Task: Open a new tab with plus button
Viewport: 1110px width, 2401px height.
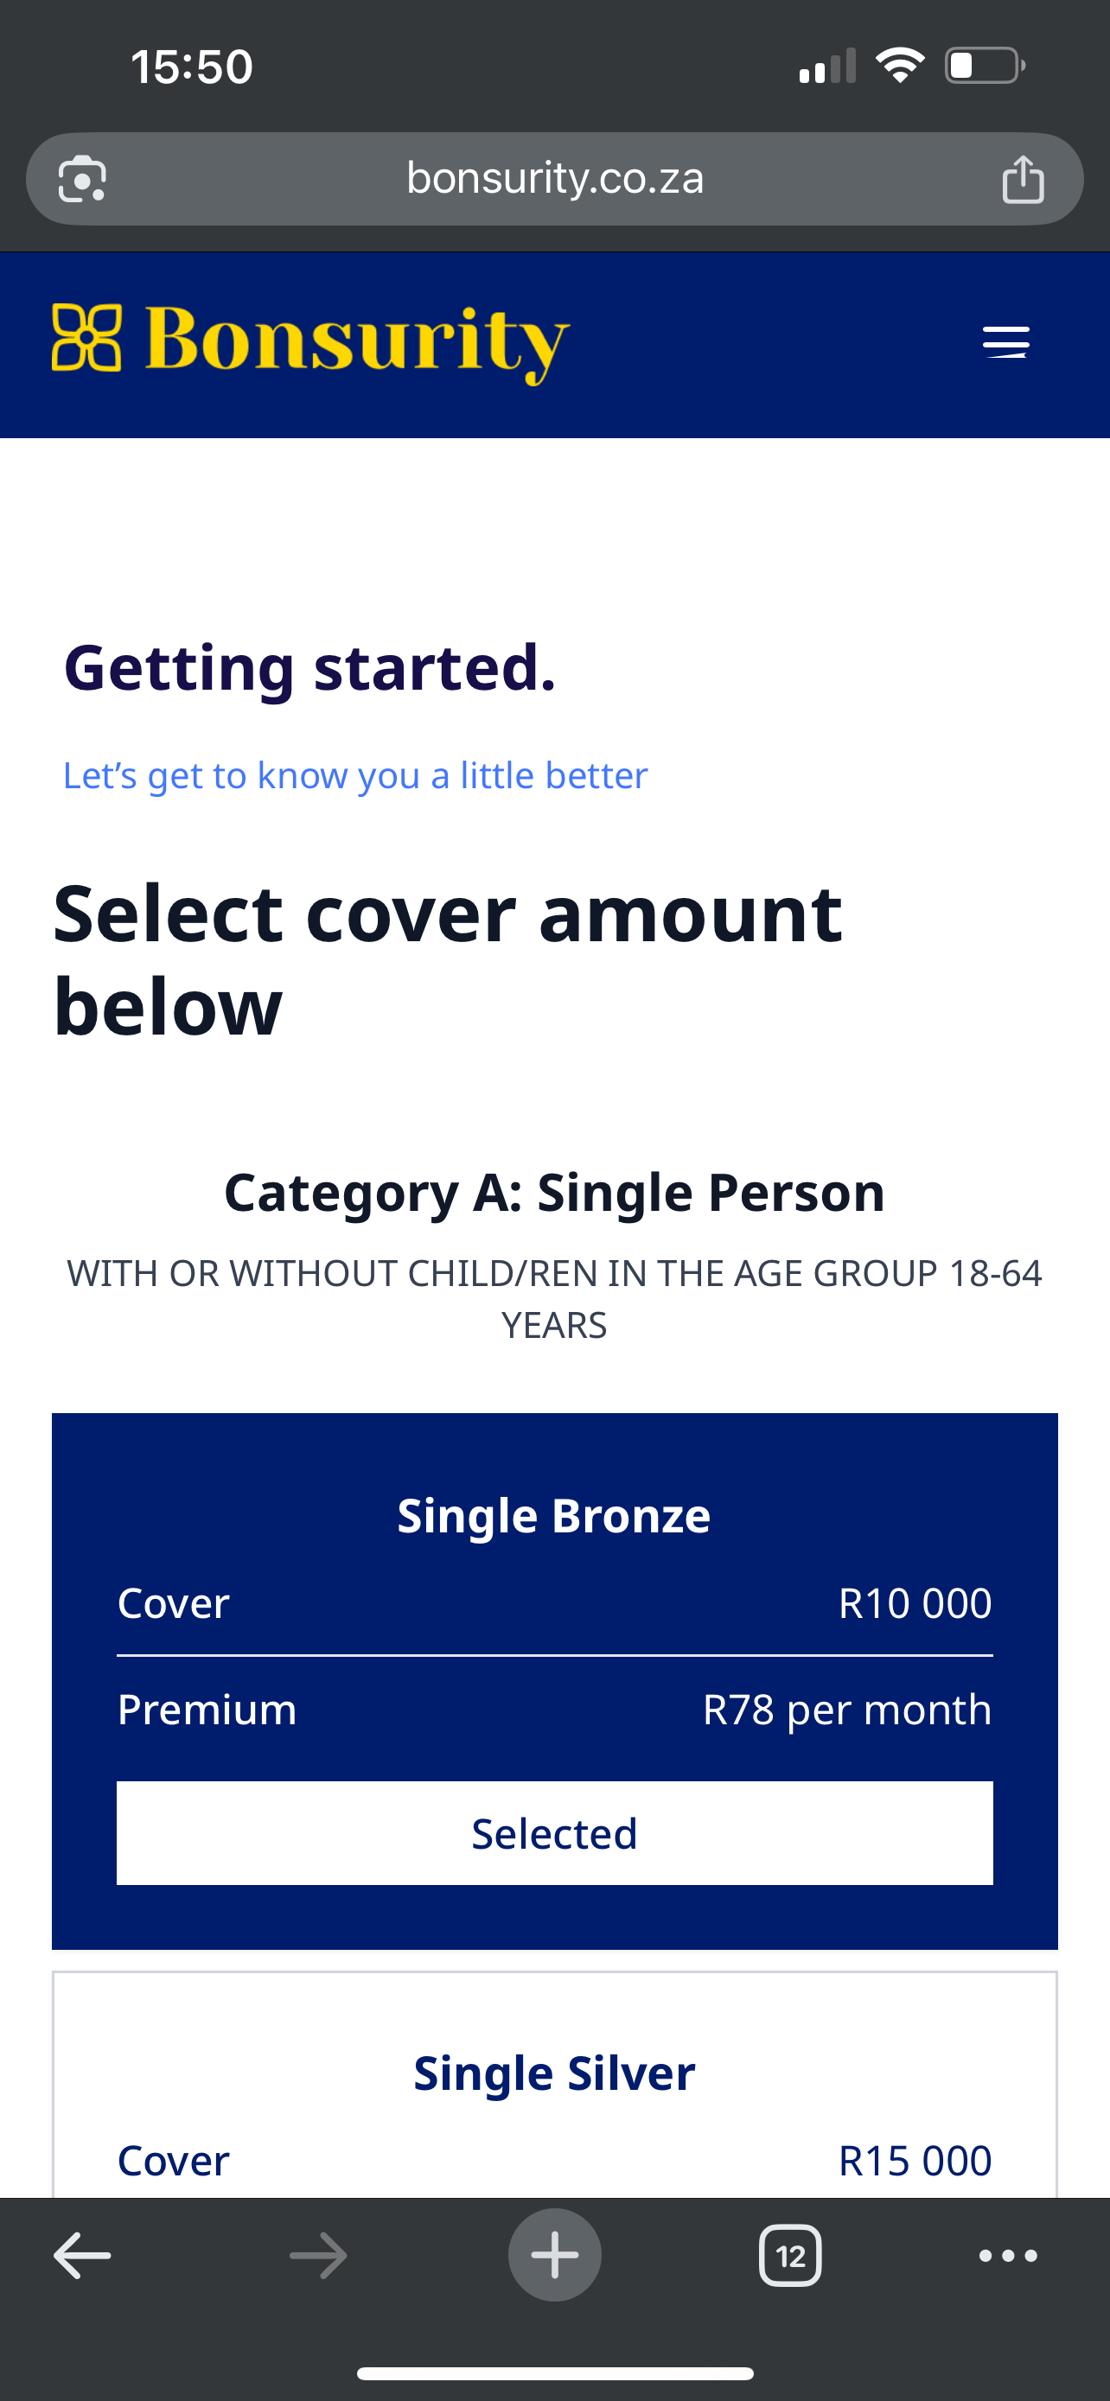Action: point(554,2256)
